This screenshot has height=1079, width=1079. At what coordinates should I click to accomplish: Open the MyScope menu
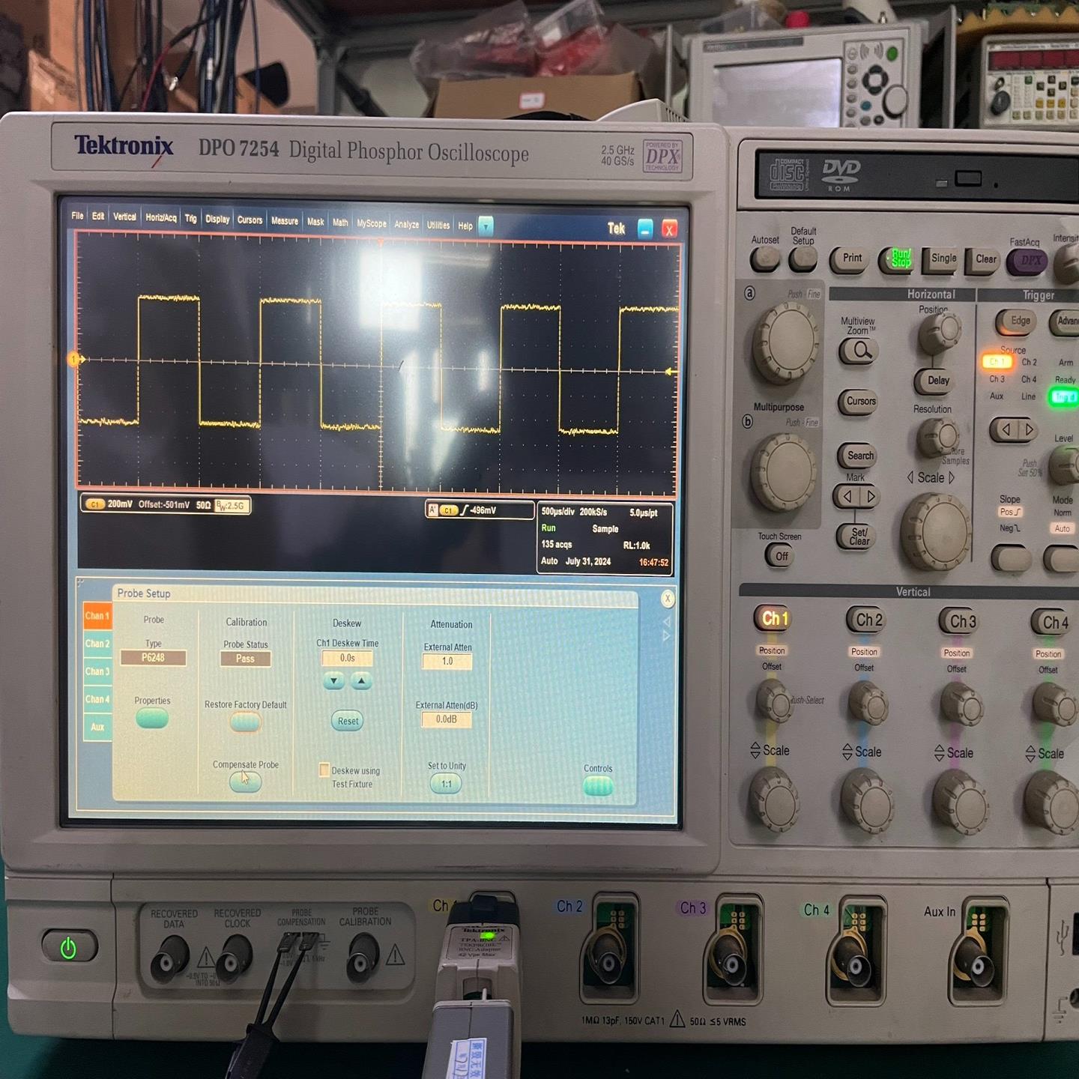[x=372, y=223]
